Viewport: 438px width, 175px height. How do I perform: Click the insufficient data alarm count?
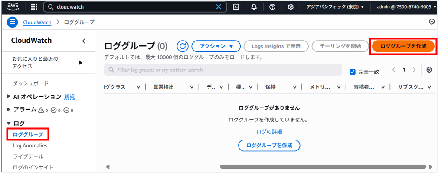click(69, 110)
